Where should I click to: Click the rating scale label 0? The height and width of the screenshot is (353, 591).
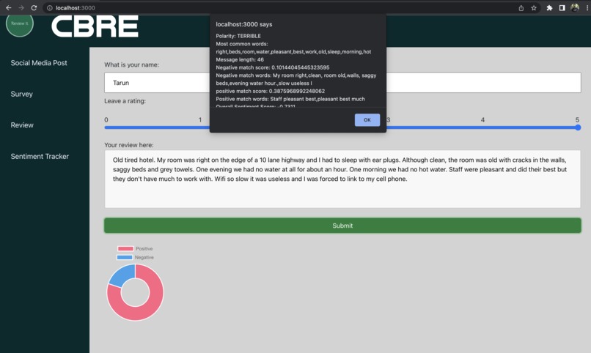106,119
